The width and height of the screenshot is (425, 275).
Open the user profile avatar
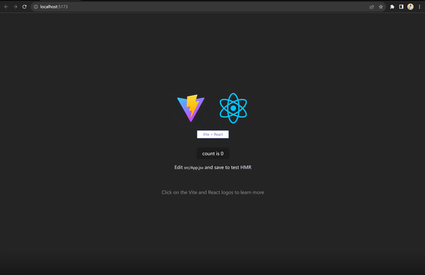click(410, 7)
